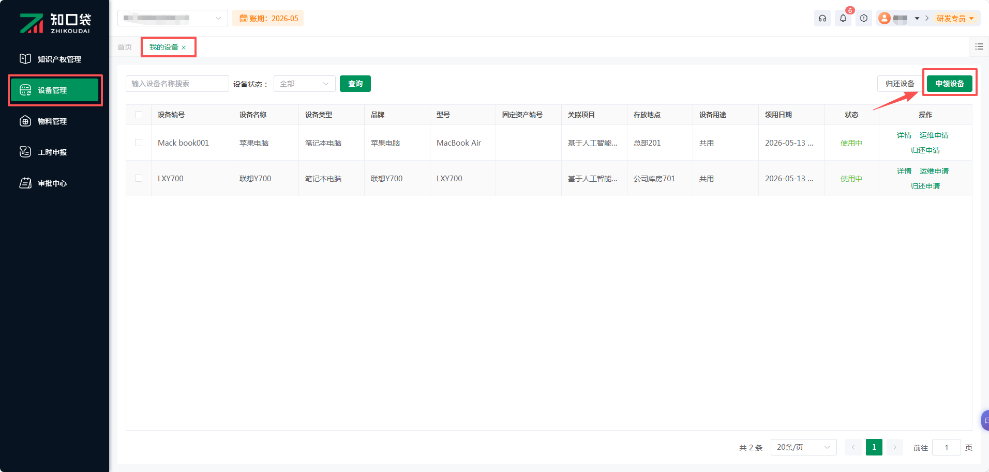989x472 pixels.
Task: Click the 知识产权管理 book icon
Action: [25, 59]
